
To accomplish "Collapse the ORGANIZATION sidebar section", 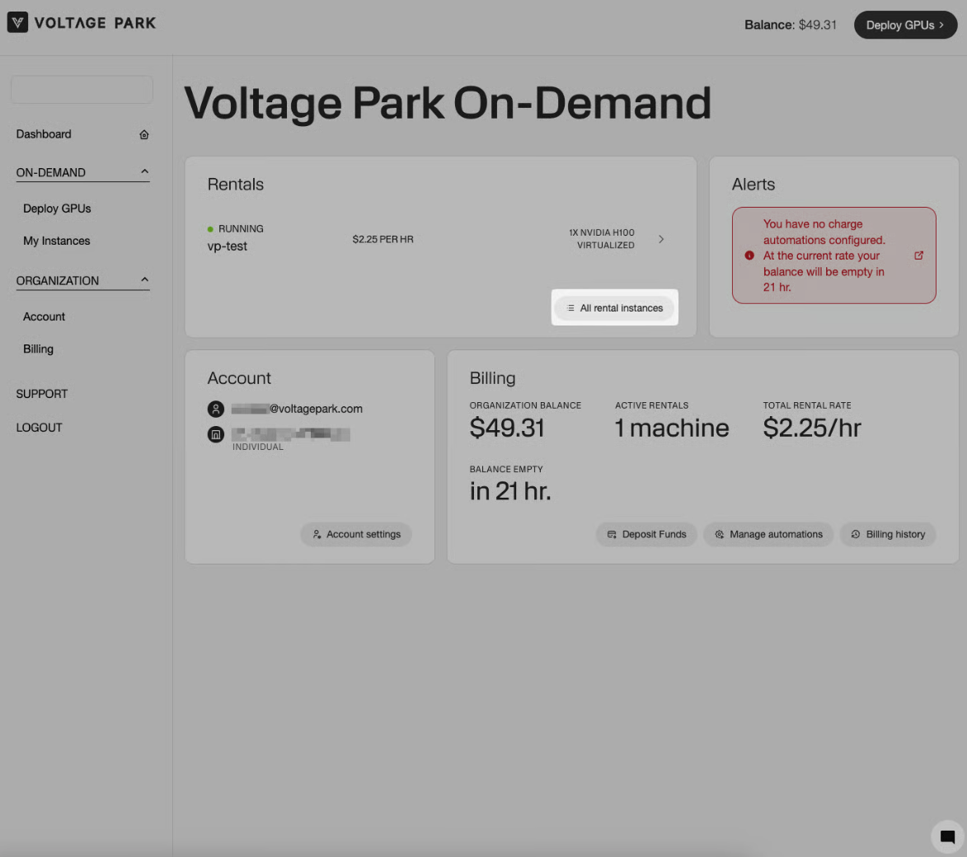I will [144, 280].
